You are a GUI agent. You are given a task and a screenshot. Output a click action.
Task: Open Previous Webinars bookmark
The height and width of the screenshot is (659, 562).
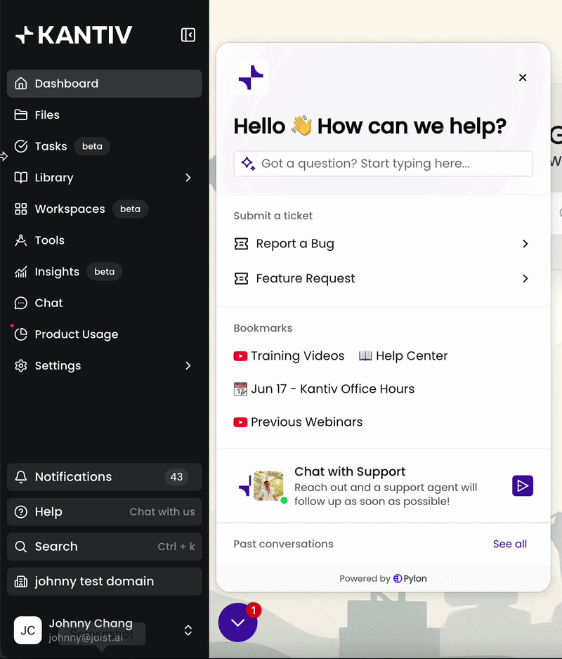pyautogui.click(x=298, y=422)
